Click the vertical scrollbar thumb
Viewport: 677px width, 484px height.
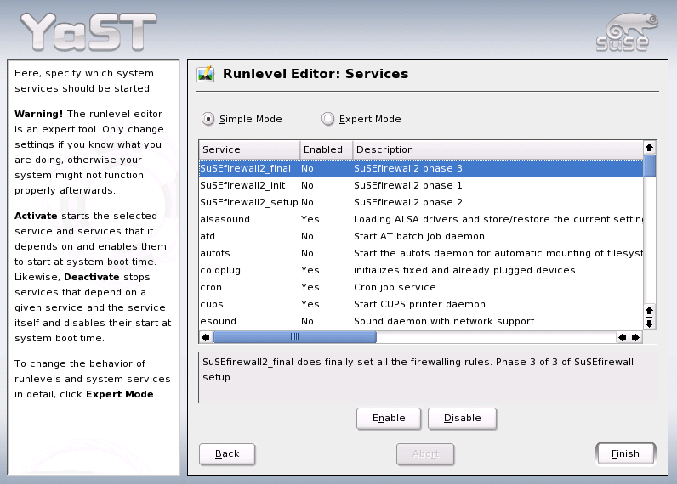650,166
